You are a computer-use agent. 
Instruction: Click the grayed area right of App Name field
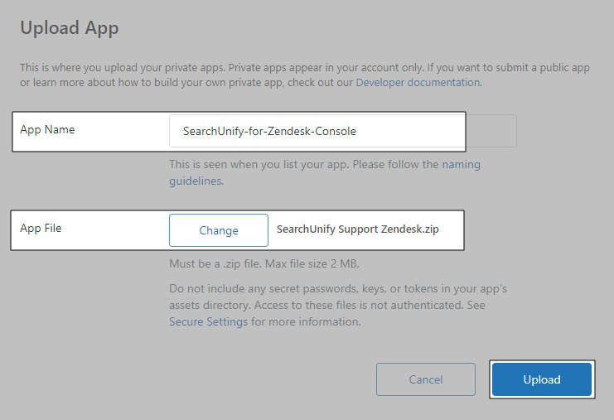(x=491, y=131)
